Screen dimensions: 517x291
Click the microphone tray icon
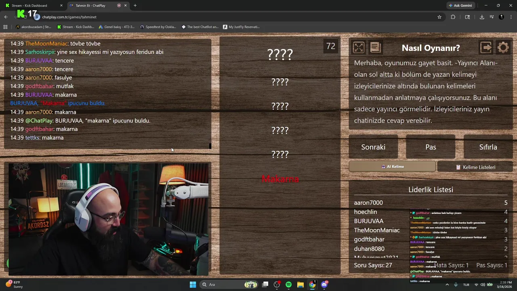coord(456,285)
